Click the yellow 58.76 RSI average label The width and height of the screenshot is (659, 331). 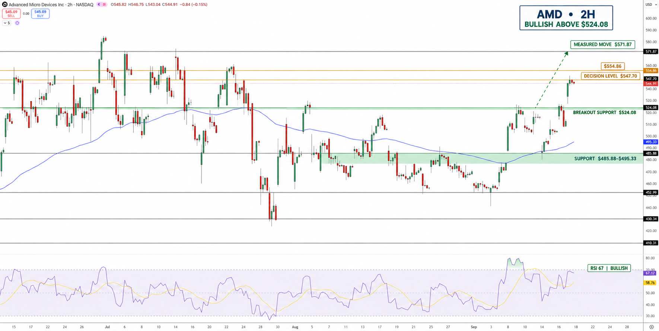650,283
